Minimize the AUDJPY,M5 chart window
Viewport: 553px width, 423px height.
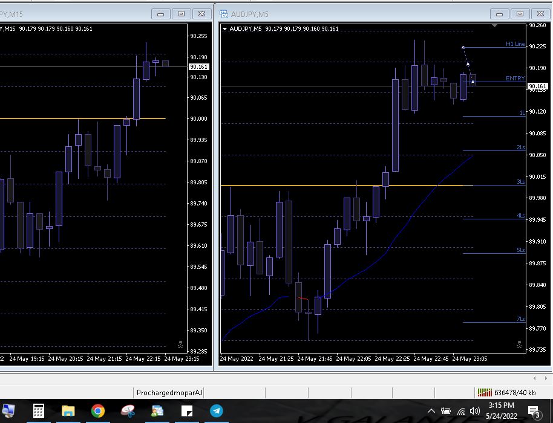pyautogui.click(x=499, y=14)
